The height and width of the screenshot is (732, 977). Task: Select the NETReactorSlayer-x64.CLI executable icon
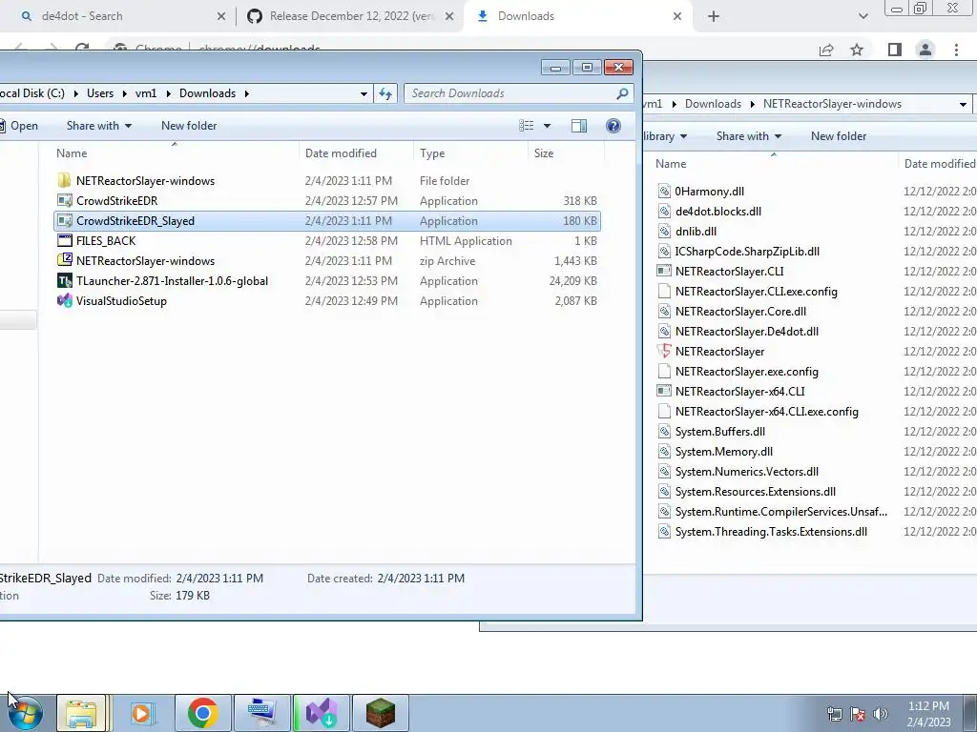(x=664, y=392)
